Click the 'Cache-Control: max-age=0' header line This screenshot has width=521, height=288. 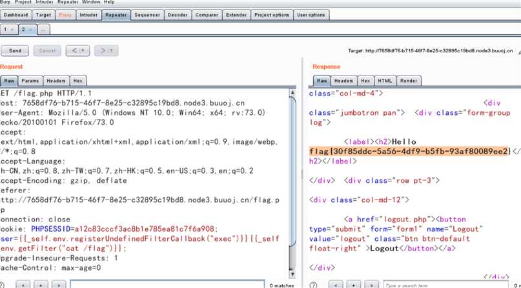coord(50,268)
